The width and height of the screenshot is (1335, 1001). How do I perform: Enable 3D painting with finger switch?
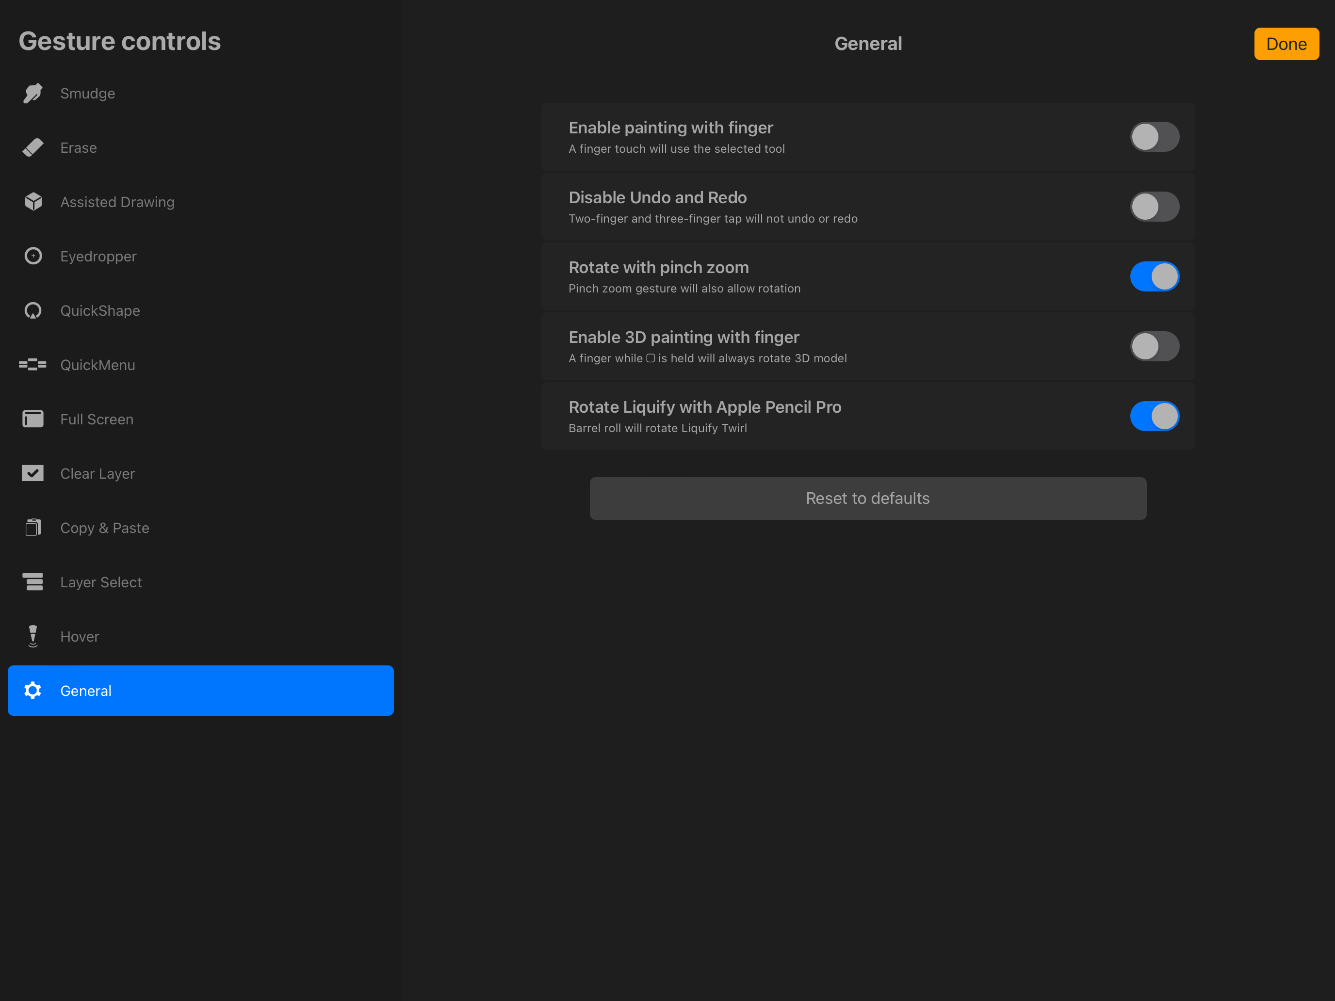[x=1154, y=346]
